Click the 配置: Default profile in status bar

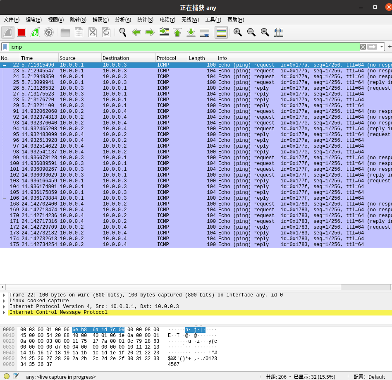click(x=369, y=377)
